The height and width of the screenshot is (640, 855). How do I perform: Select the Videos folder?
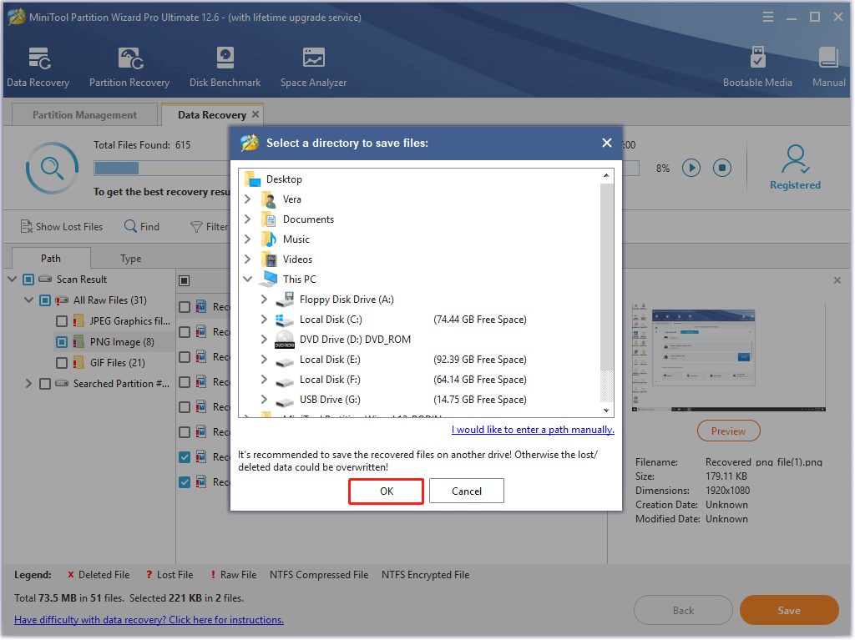tap(287, 260)
